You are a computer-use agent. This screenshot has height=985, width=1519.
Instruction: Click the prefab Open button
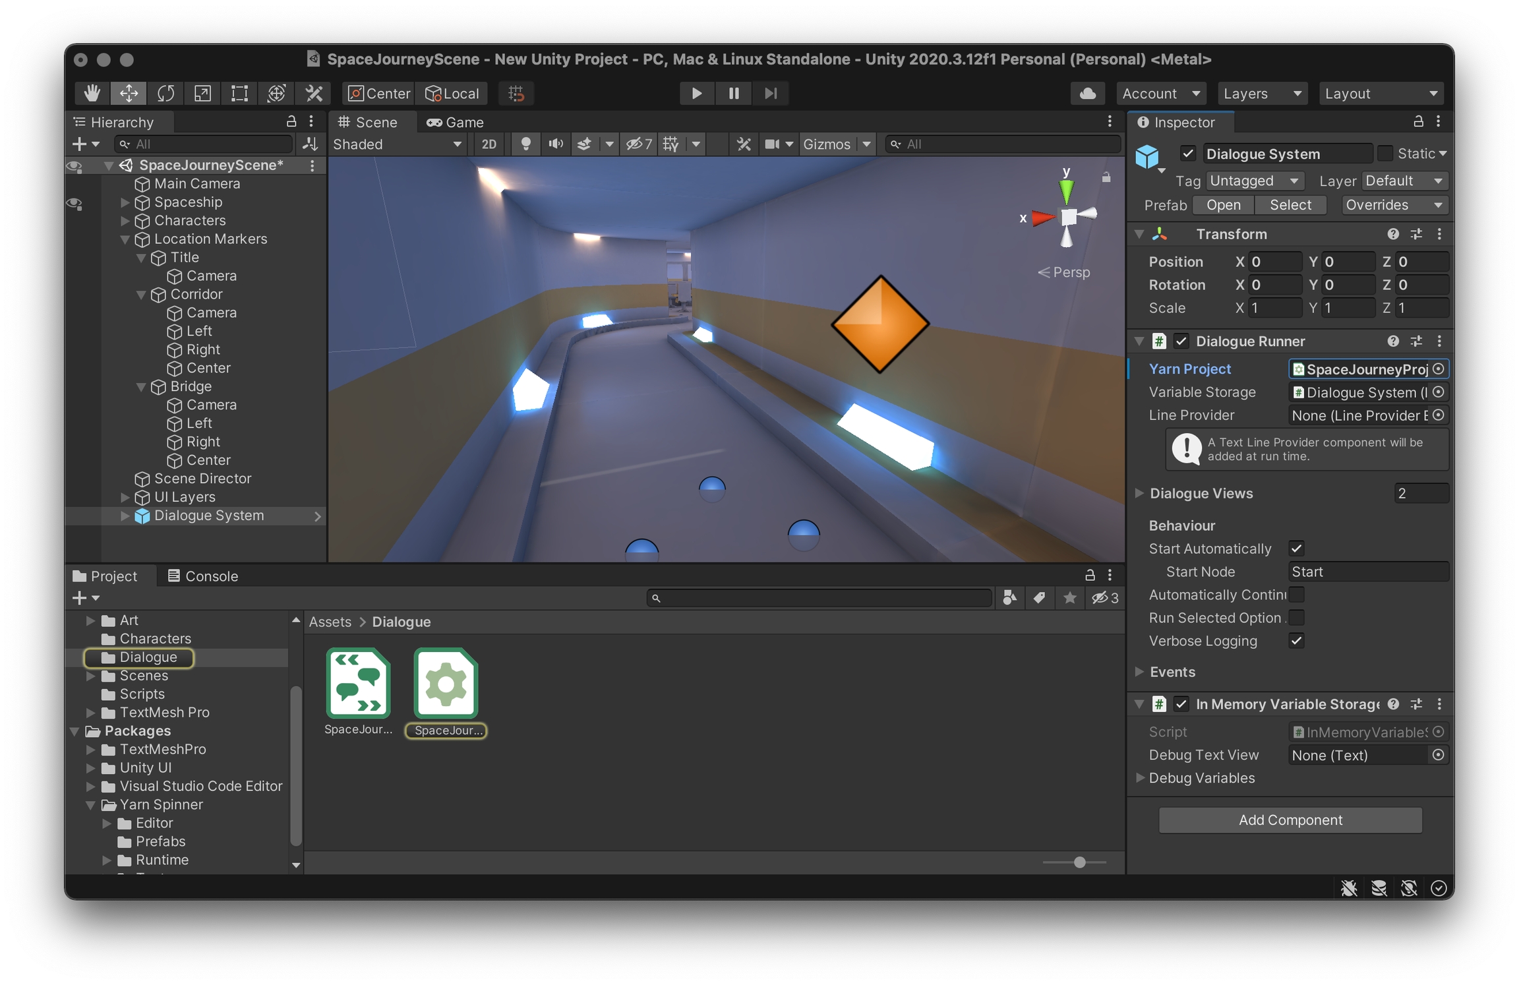point(1223,205)
